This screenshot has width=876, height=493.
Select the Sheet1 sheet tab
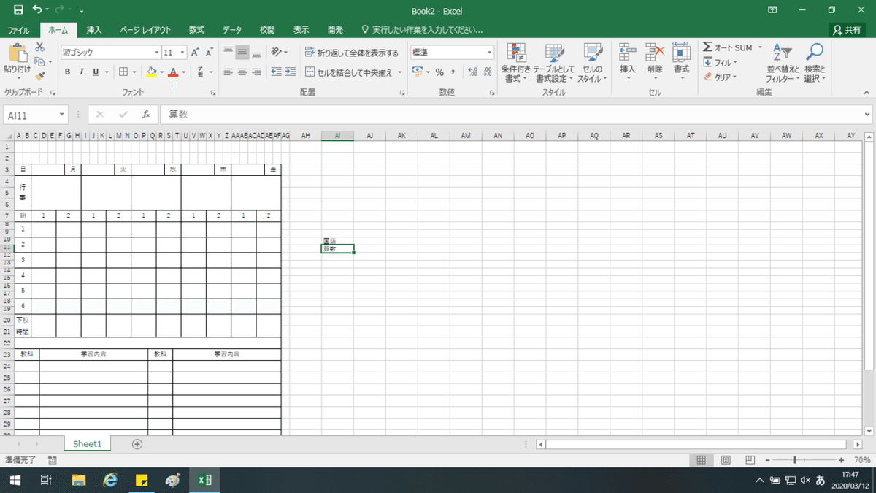[87, 443]
